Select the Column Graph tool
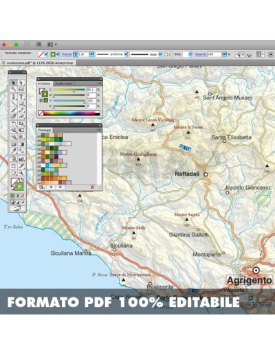 (x=21, y=159)
